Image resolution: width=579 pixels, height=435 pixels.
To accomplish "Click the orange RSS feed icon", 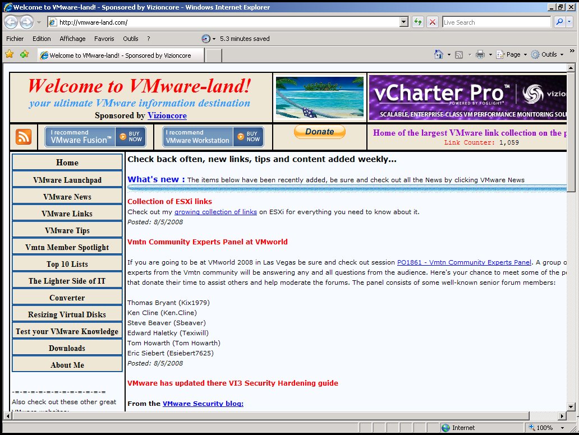I will click(x=24, y=137).
